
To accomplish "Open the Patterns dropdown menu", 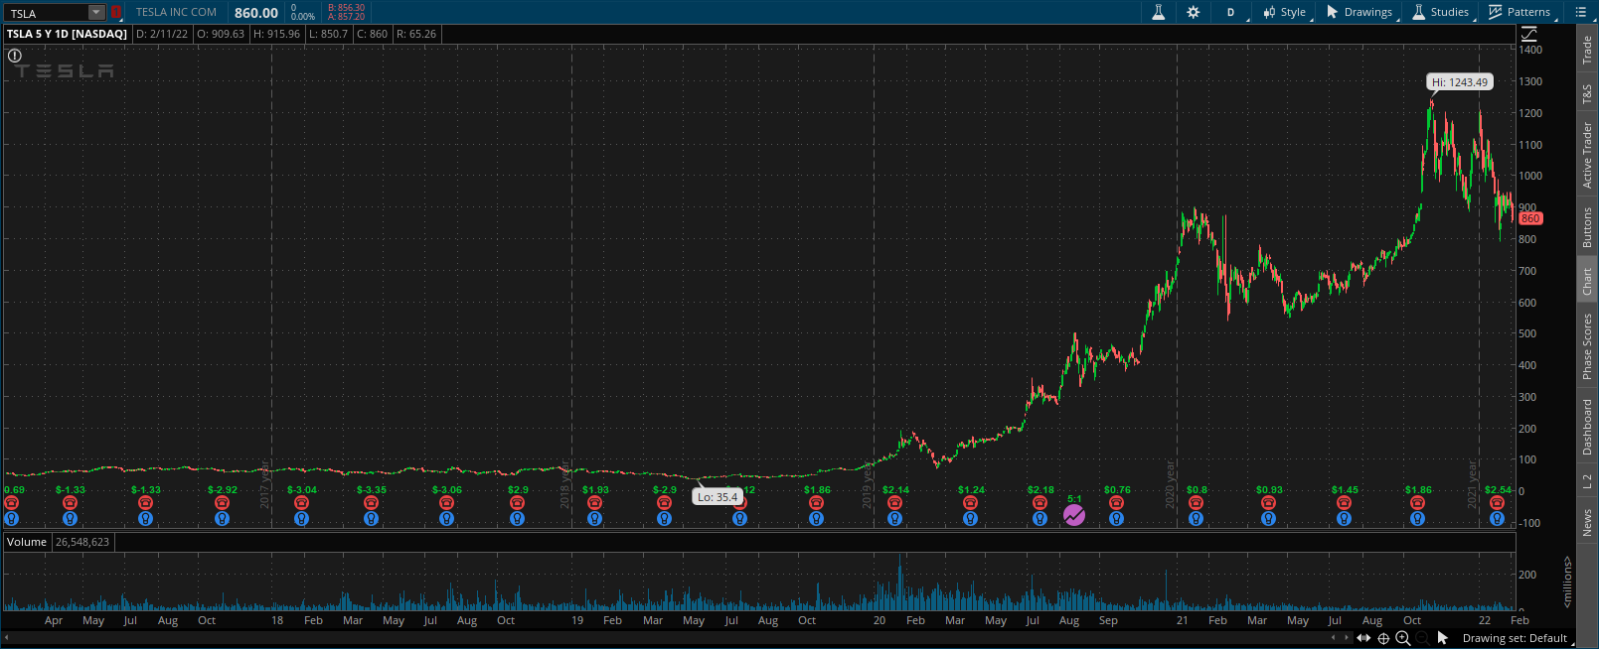I will pos(1520,12).
